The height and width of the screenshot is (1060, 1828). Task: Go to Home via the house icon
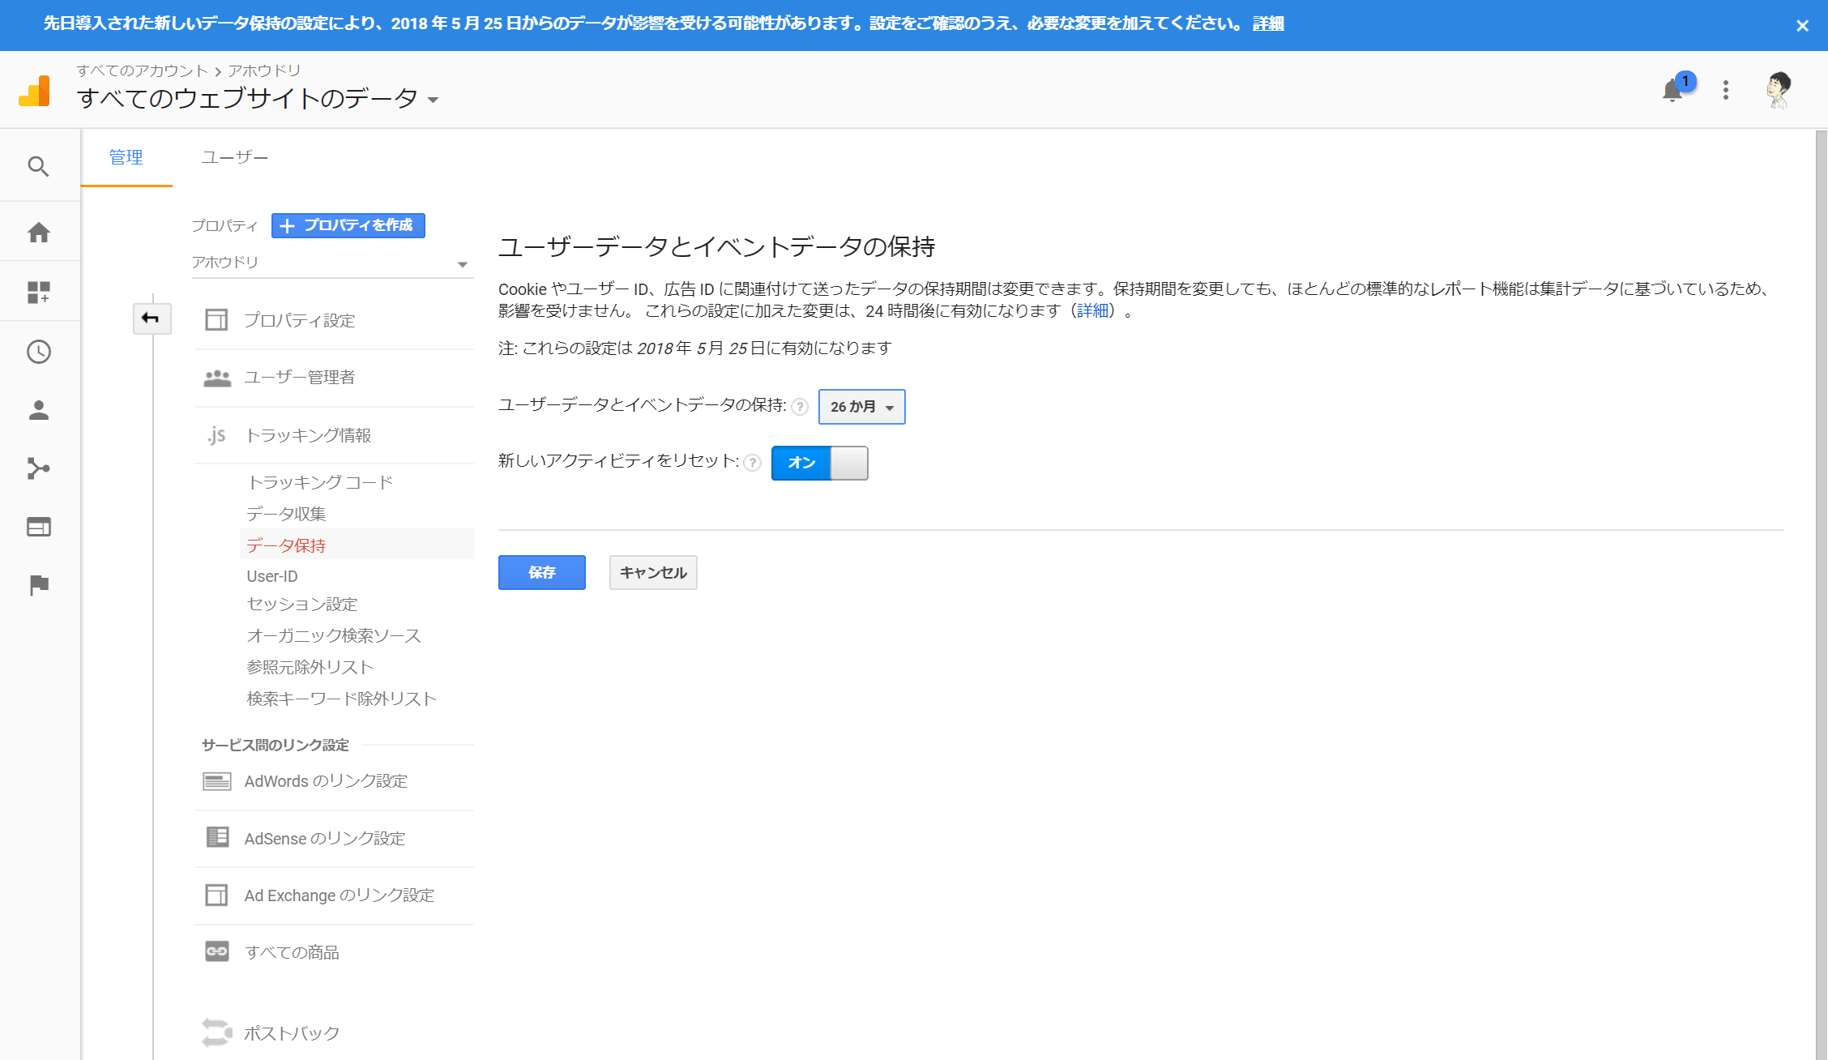[x=38, y=233]
